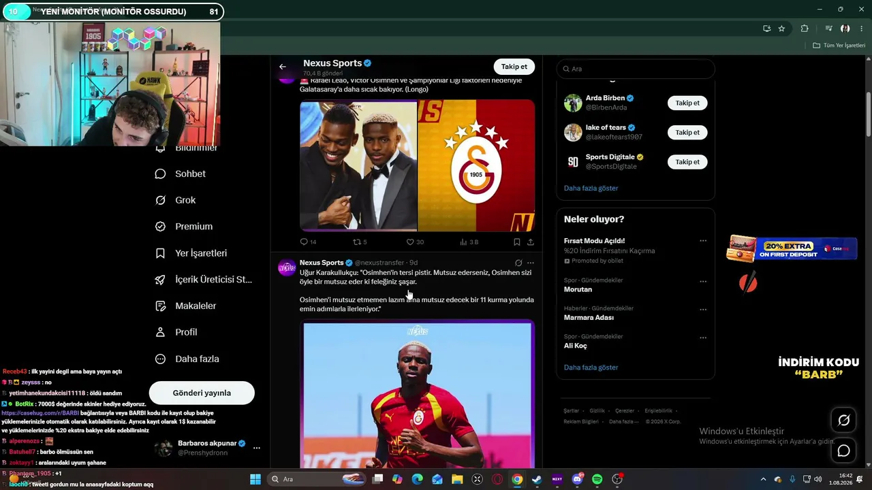872x490 pixels.
Task: Open Opera browser from the taskbar
Action: [x=497, y=479]
